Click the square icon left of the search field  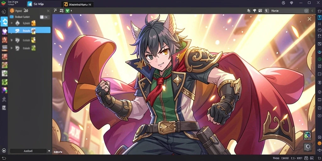[267, 11]
